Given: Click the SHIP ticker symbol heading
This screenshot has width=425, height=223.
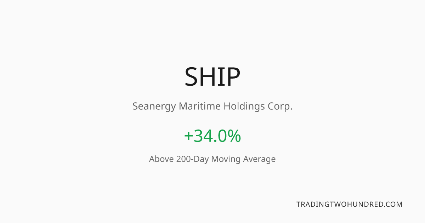Looking at the screenshot, I should (212, 77).
